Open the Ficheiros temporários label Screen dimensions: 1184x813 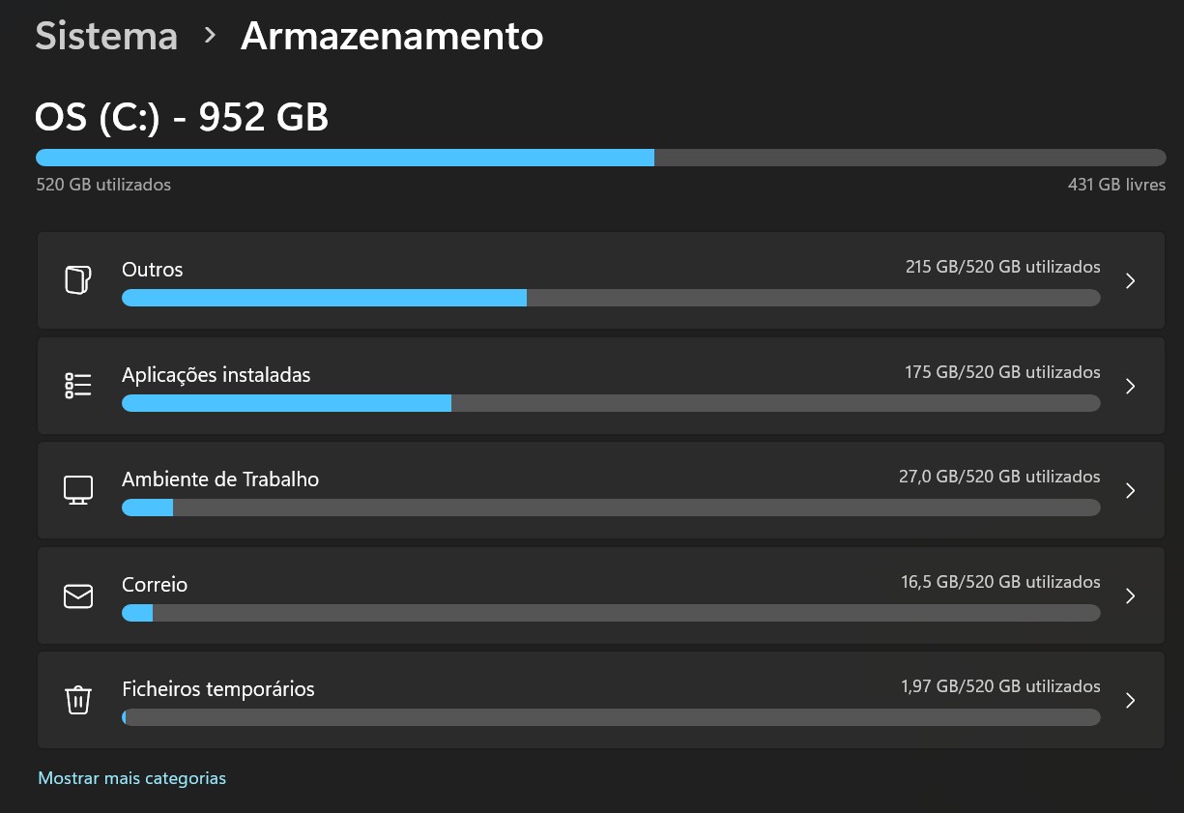click(218, 689)
